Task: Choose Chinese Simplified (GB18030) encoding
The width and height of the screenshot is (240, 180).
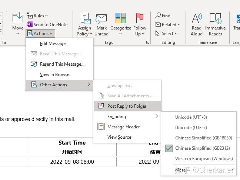Action: (x=199, y=138)
